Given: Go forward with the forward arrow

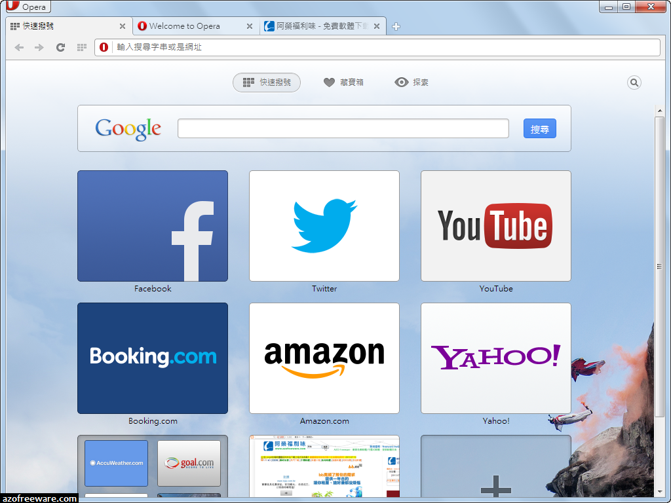Looking at the screenshot, I should [39, 47].
